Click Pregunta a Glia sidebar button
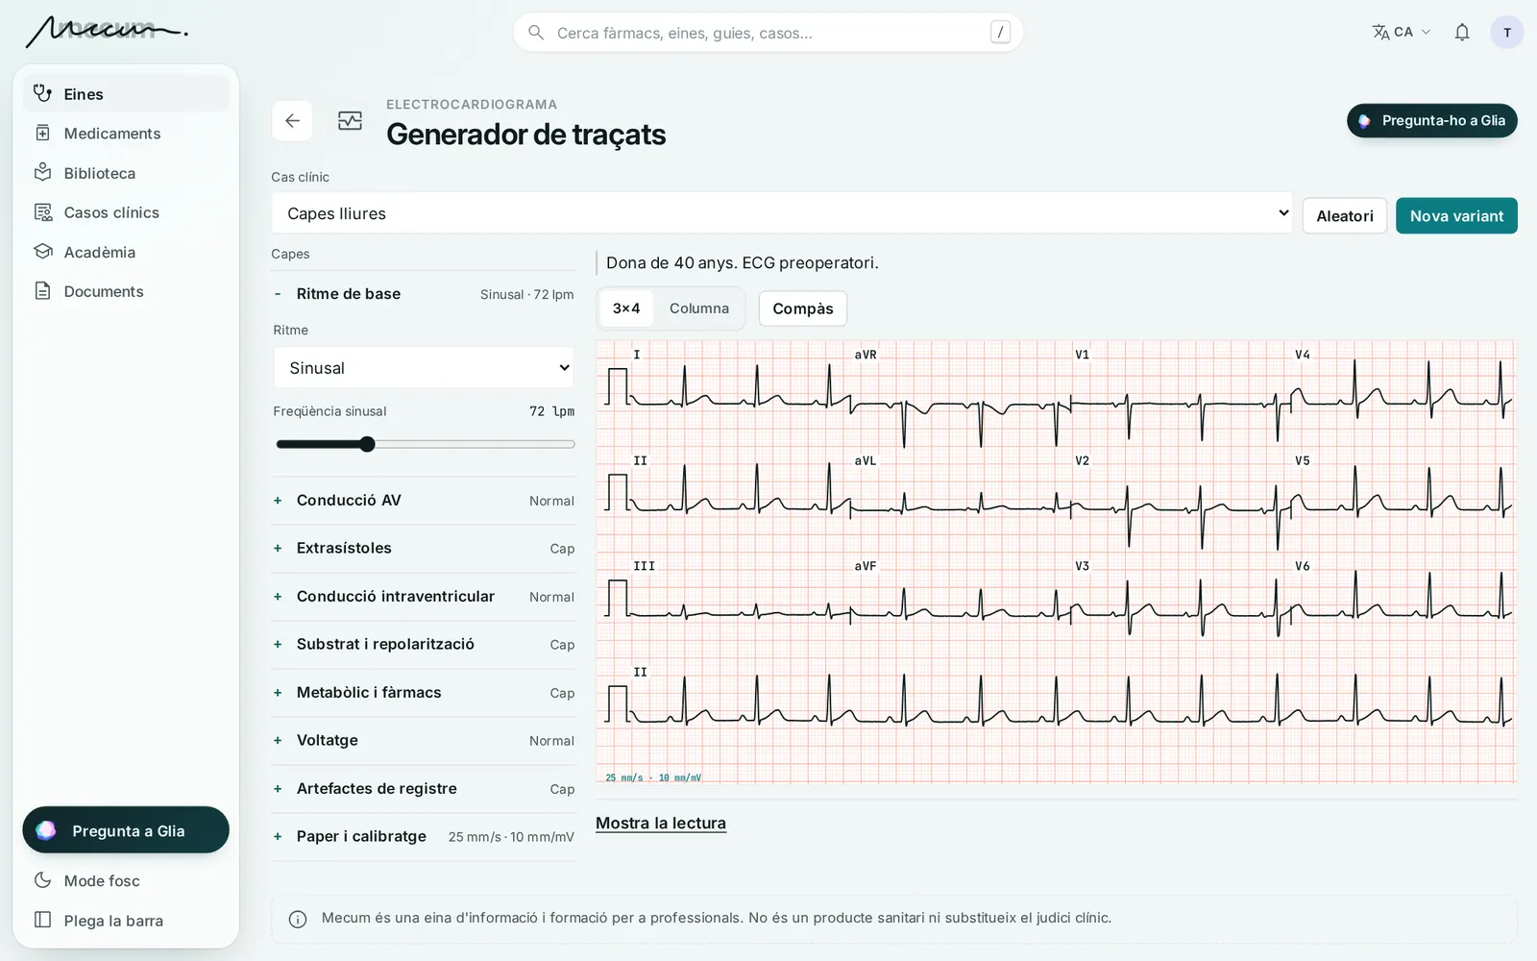This screenshot has width=1537, height=961. click(126, 830)
